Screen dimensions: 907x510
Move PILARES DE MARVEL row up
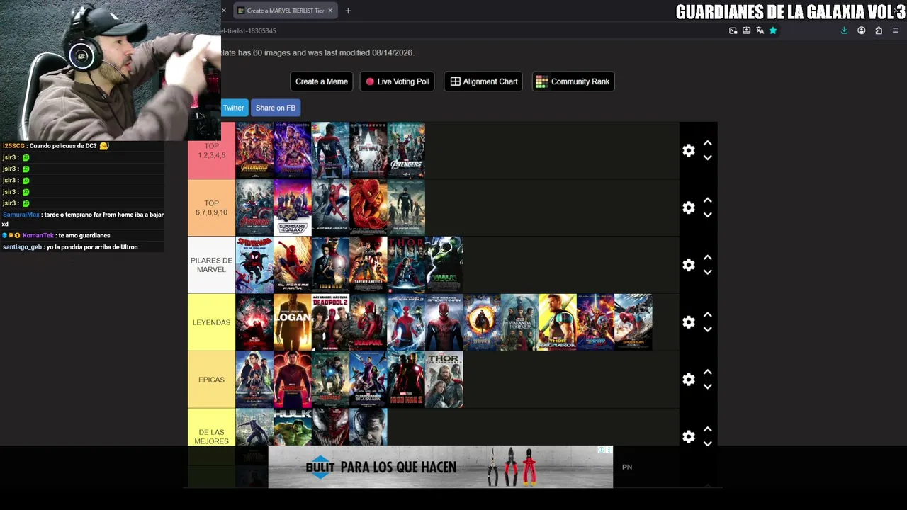(707, 258)
